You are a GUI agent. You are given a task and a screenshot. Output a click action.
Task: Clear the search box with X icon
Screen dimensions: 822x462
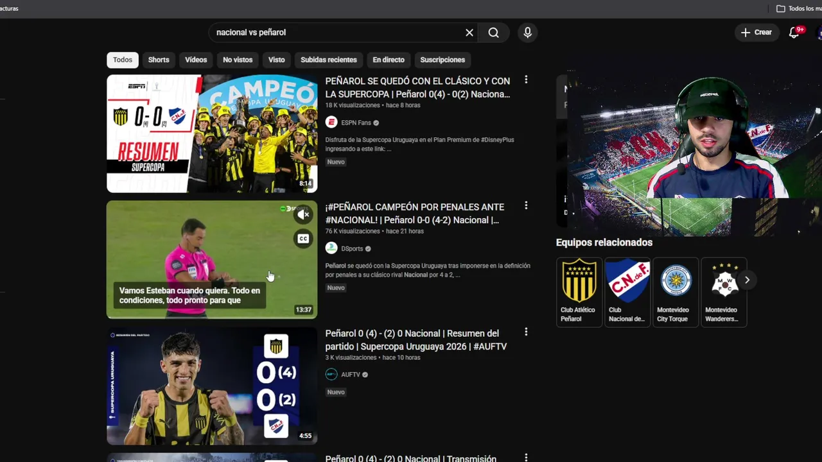point(469,33)
